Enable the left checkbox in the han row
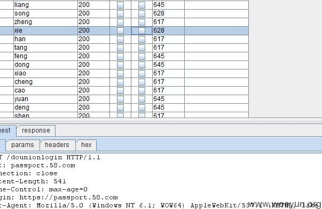Image resolution: width=322 pixels, height=209 pixels. click(120, 39)
